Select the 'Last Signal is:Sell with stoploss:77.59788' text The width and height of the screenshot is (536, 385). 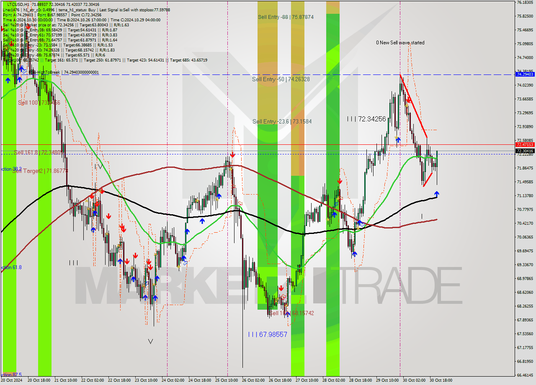(134, 9)
